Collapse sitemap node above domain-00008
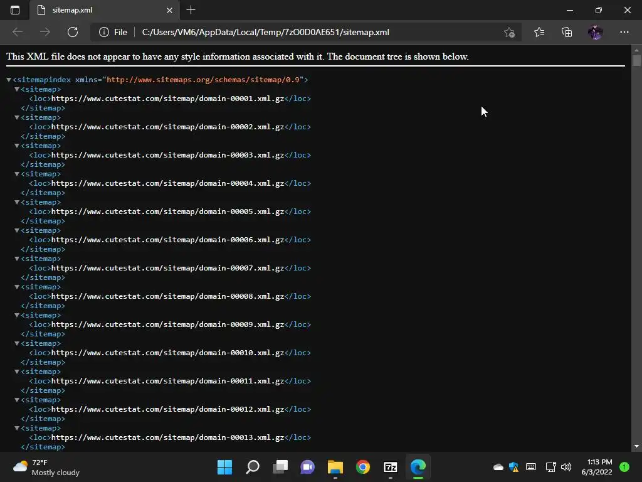Image resolution: width=642 pixels, height=482 pixels. [17, 287]
